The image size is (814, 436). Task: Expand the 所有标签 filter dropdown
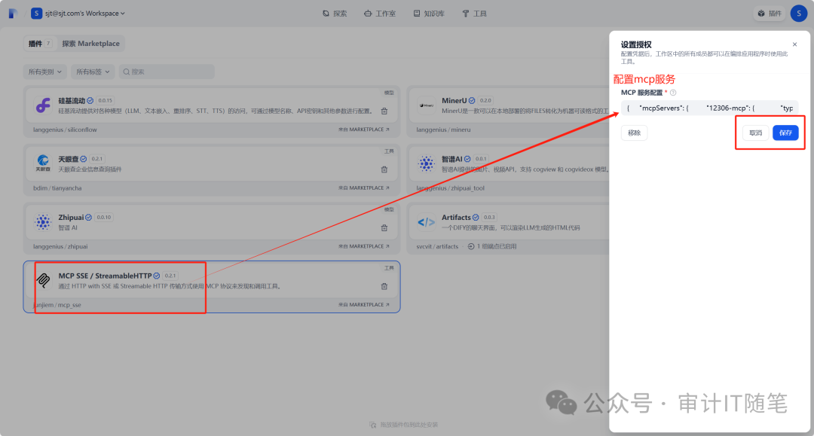click(93, 72)
